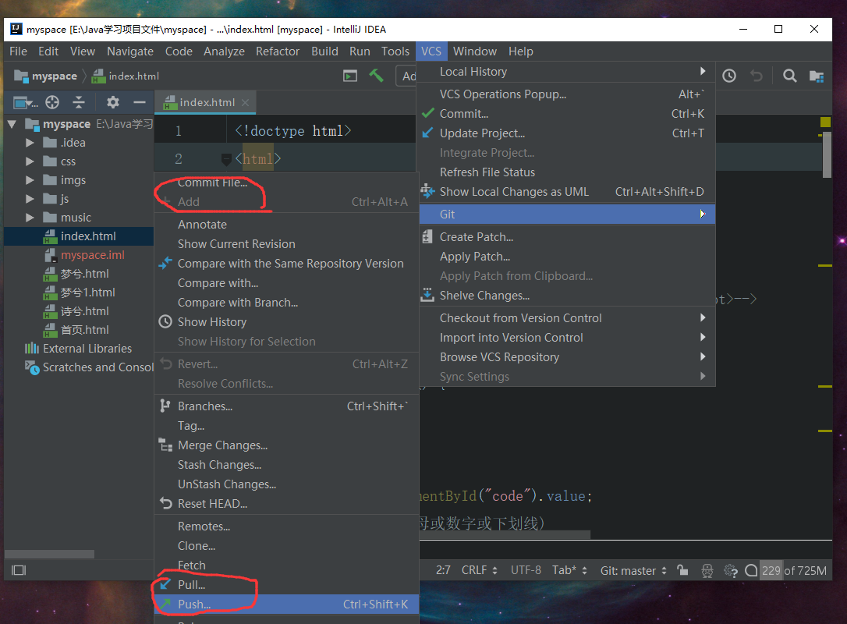
Task: Click the inspector hector icon in the status bar
Action: coord(707,570)
